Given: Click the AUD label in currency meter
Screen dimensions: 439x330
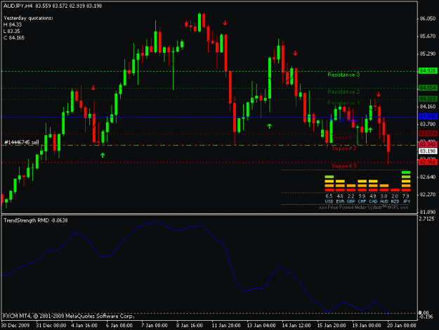Looking at the screenshot, I should pyautogui.click(x=384, y=201).
